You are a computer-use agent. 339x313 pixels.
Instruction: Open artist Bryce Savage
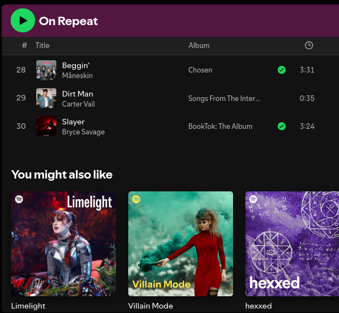tap(83, 132)
